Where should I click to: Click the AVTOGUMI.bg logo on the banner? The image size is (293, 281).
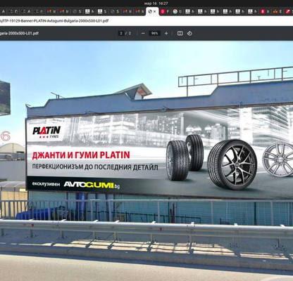coord(92,185)
